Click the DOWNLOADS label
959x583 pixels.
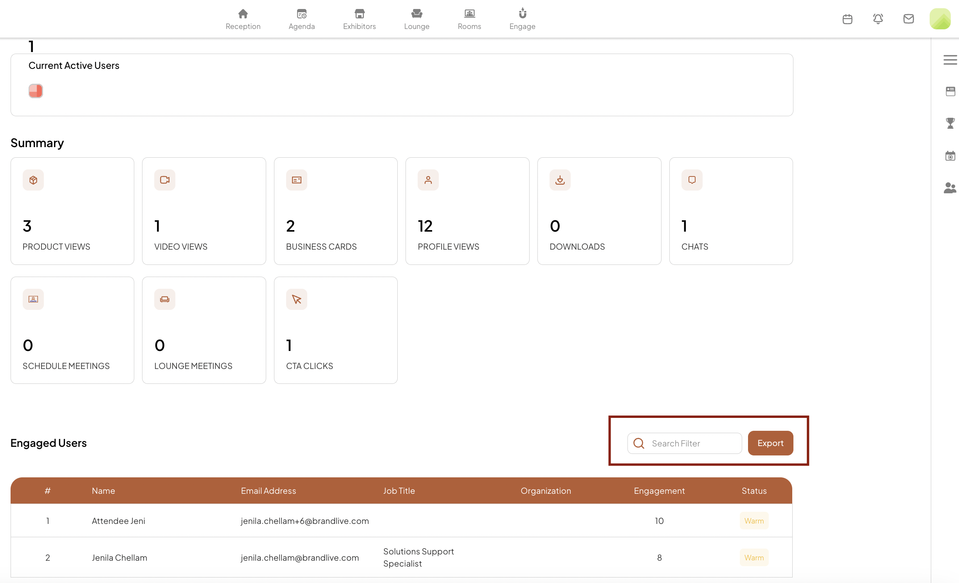577,247
